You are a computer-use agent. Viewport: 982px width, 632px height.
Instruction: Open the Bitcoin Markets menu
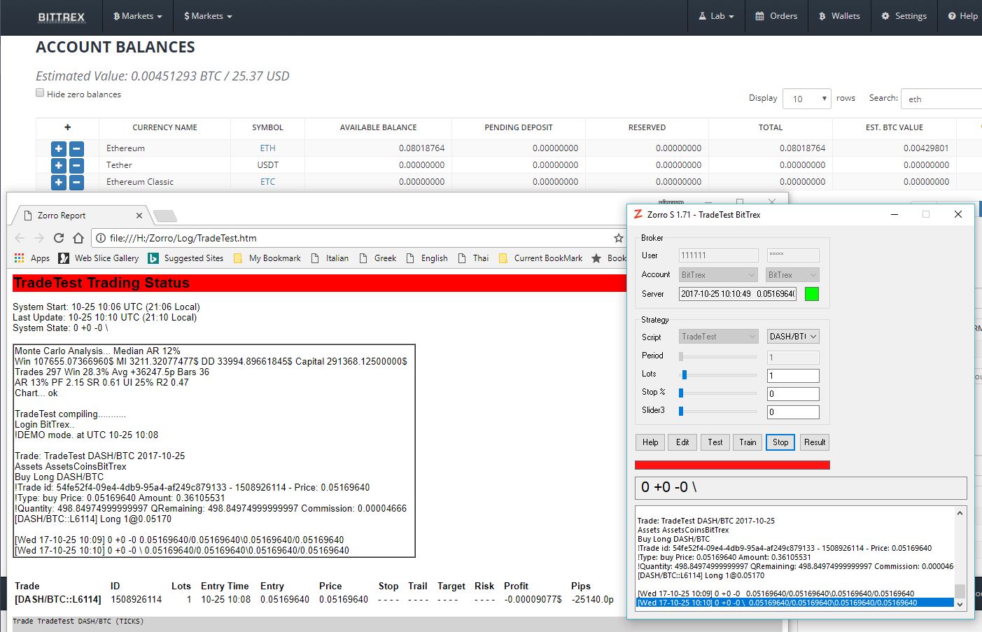pyautogui.click(x=137, y=16)
